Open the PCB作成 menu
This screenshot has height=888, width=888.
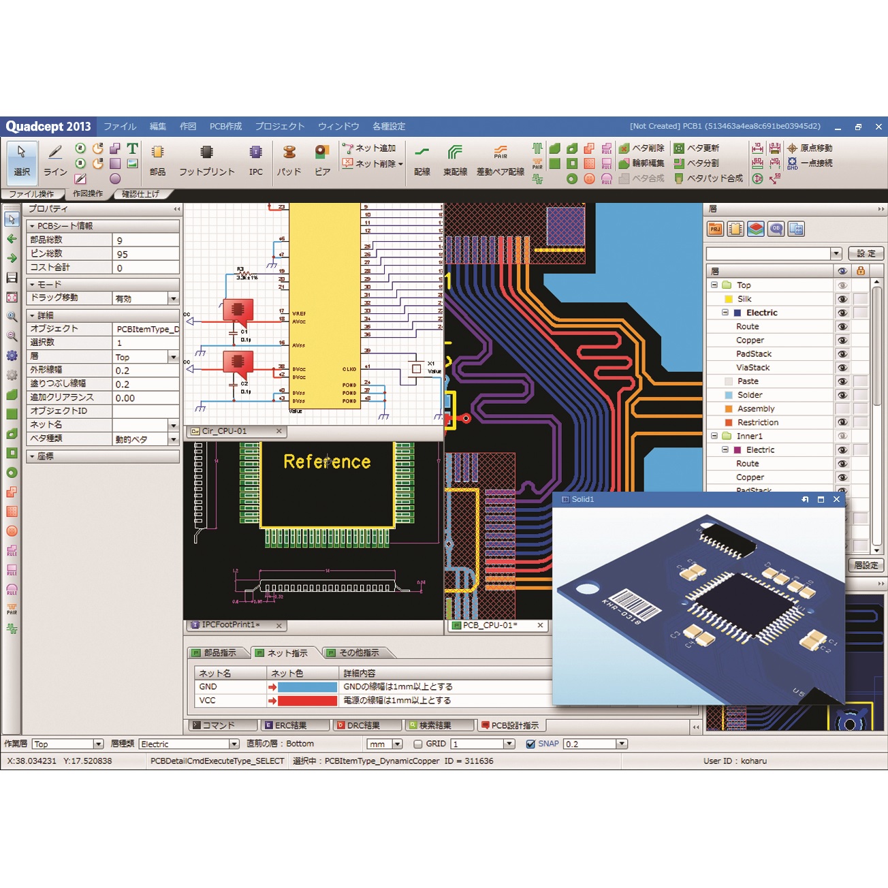pyautogui.click(x=225, y=127)
